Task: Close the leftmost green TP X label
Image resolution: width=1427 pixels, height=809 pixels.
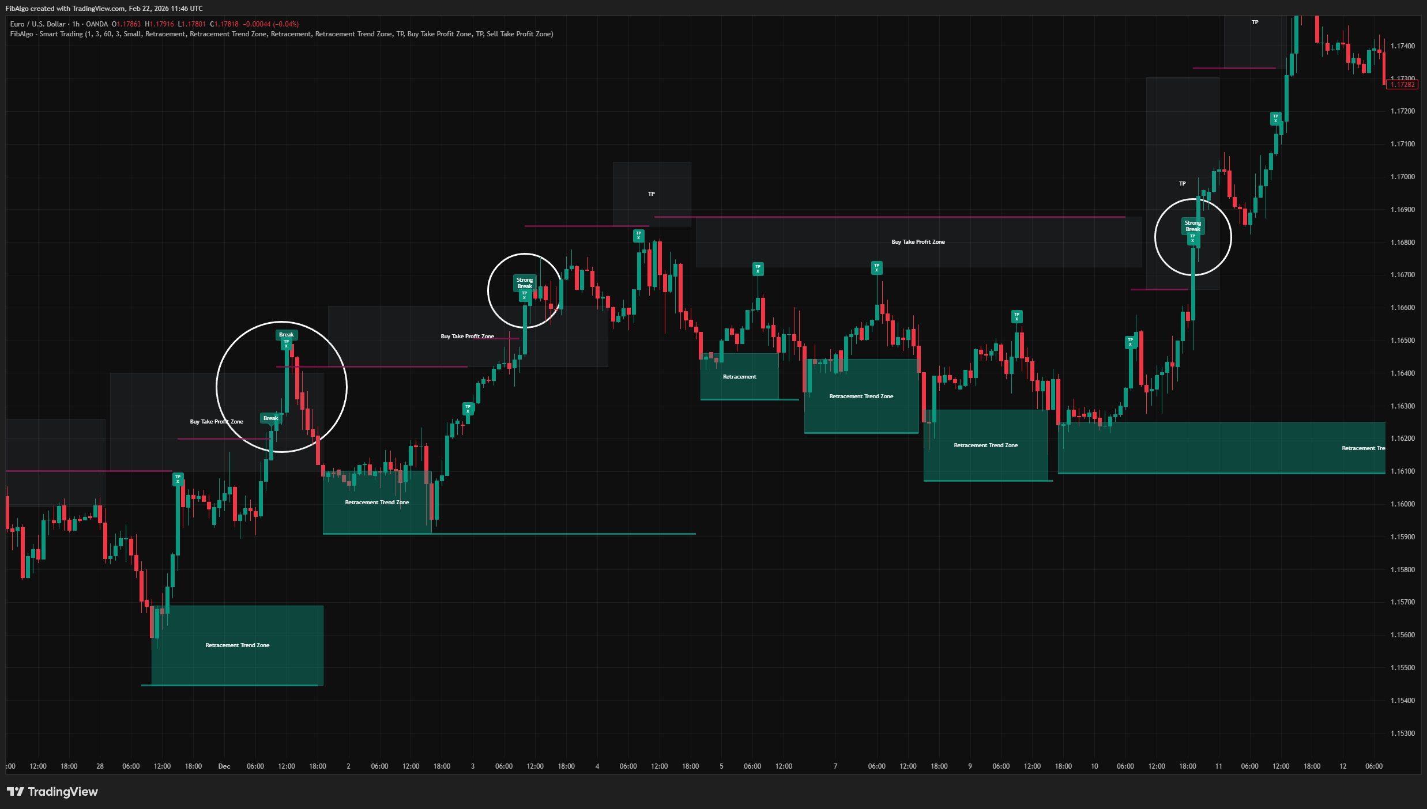Action: [178, 482]
